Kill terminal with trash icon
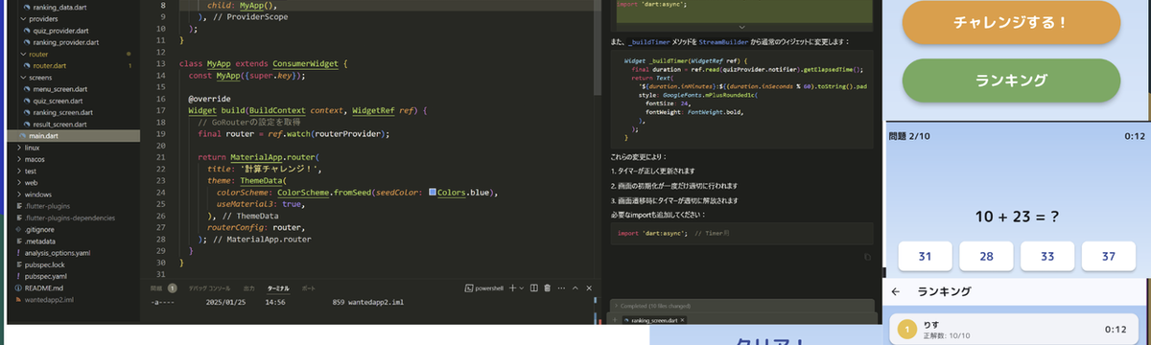 point(547,287)
